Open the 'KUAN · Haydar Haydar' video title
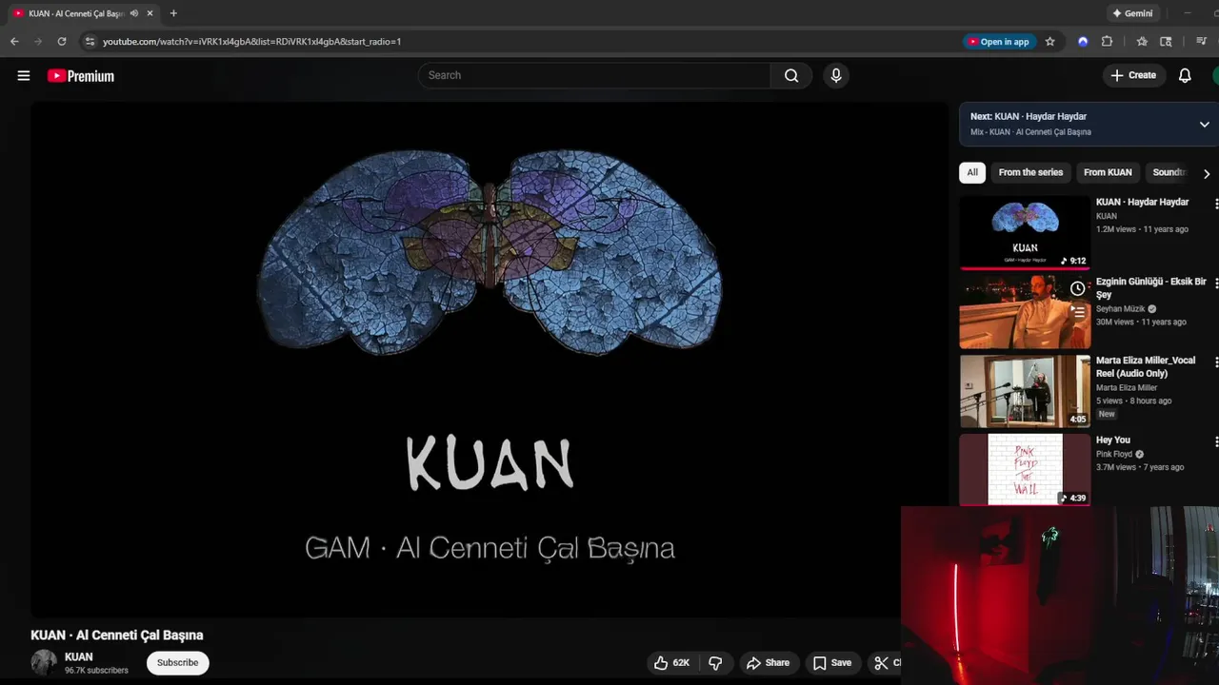The height and width of the screenshot is (685, 1219). click(1142, 203)
